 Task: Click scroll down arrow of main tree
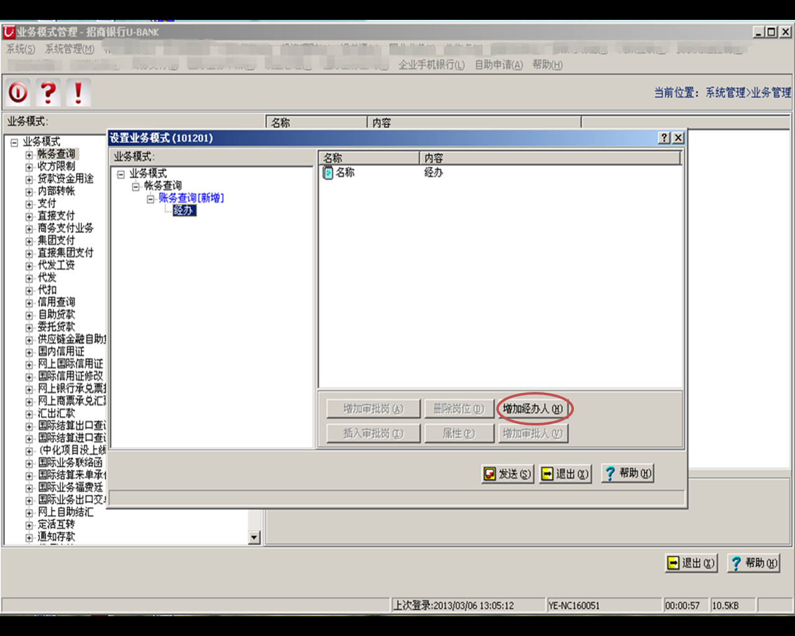click(x=255, y=537)
